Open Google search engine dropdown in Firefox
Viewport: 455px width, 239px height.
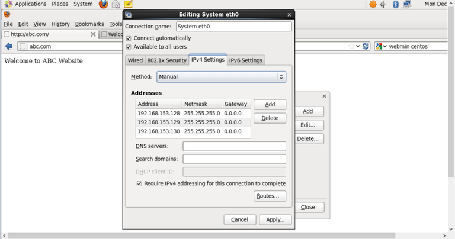[381, 46]
